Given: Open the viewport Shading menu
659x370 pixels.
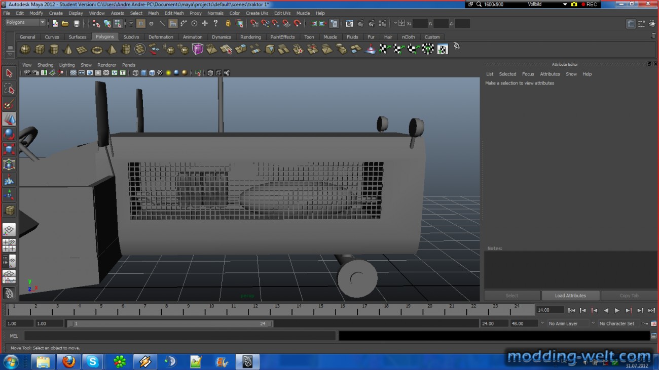Looking at the screenshot, I should click(45, 65).
